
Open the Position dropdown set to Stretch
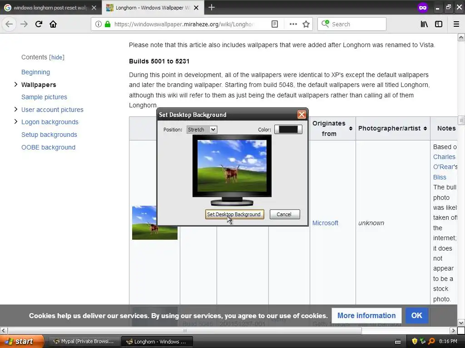202,130
